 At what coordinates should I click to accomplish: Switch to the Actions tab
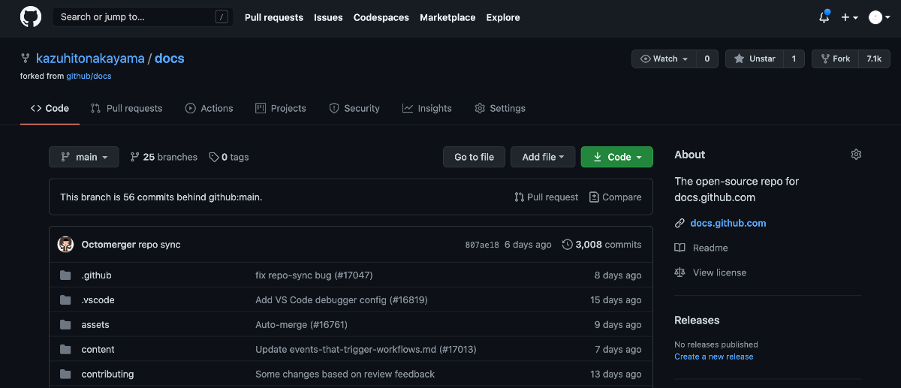[x=209, y=108]
